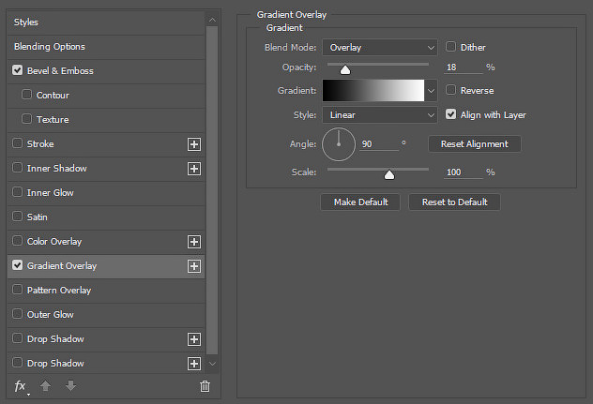Toggle the Reverse gradient checkbox
The width and height of the screenshot is (593, 404).
point(450,90)
